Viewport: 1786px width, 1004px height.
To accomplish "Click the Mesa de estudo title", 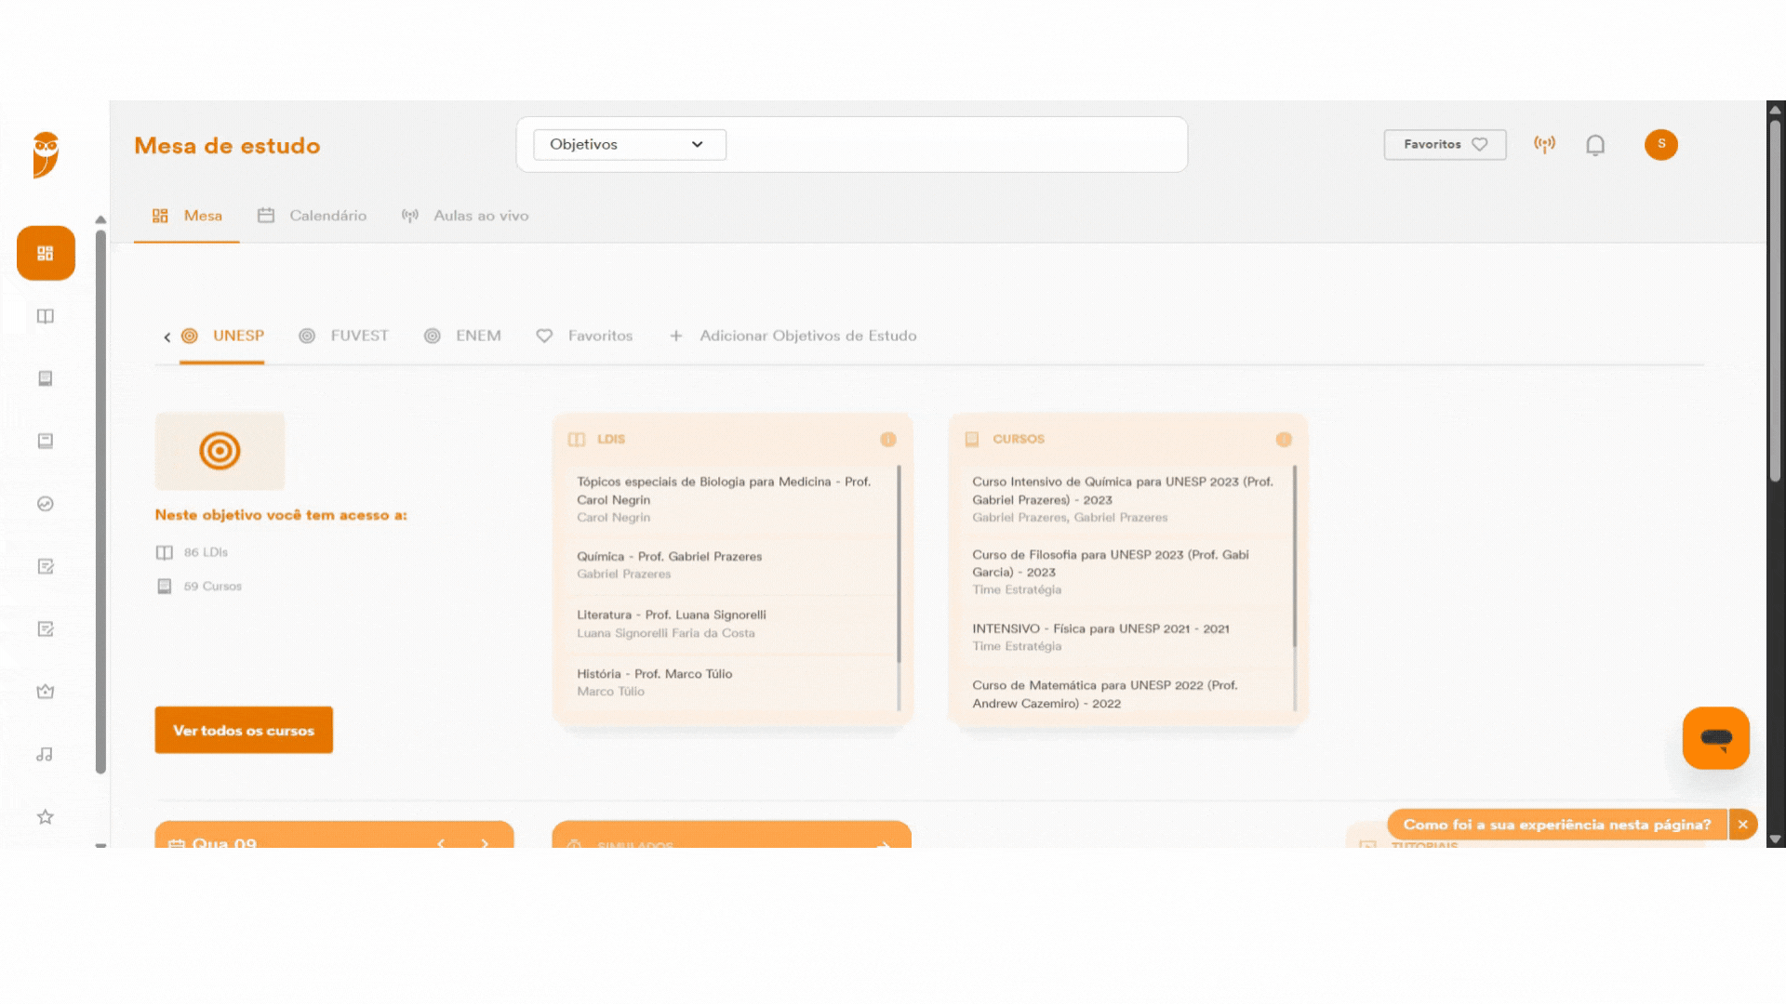I will pyautogui.click(x=227, y=146).
